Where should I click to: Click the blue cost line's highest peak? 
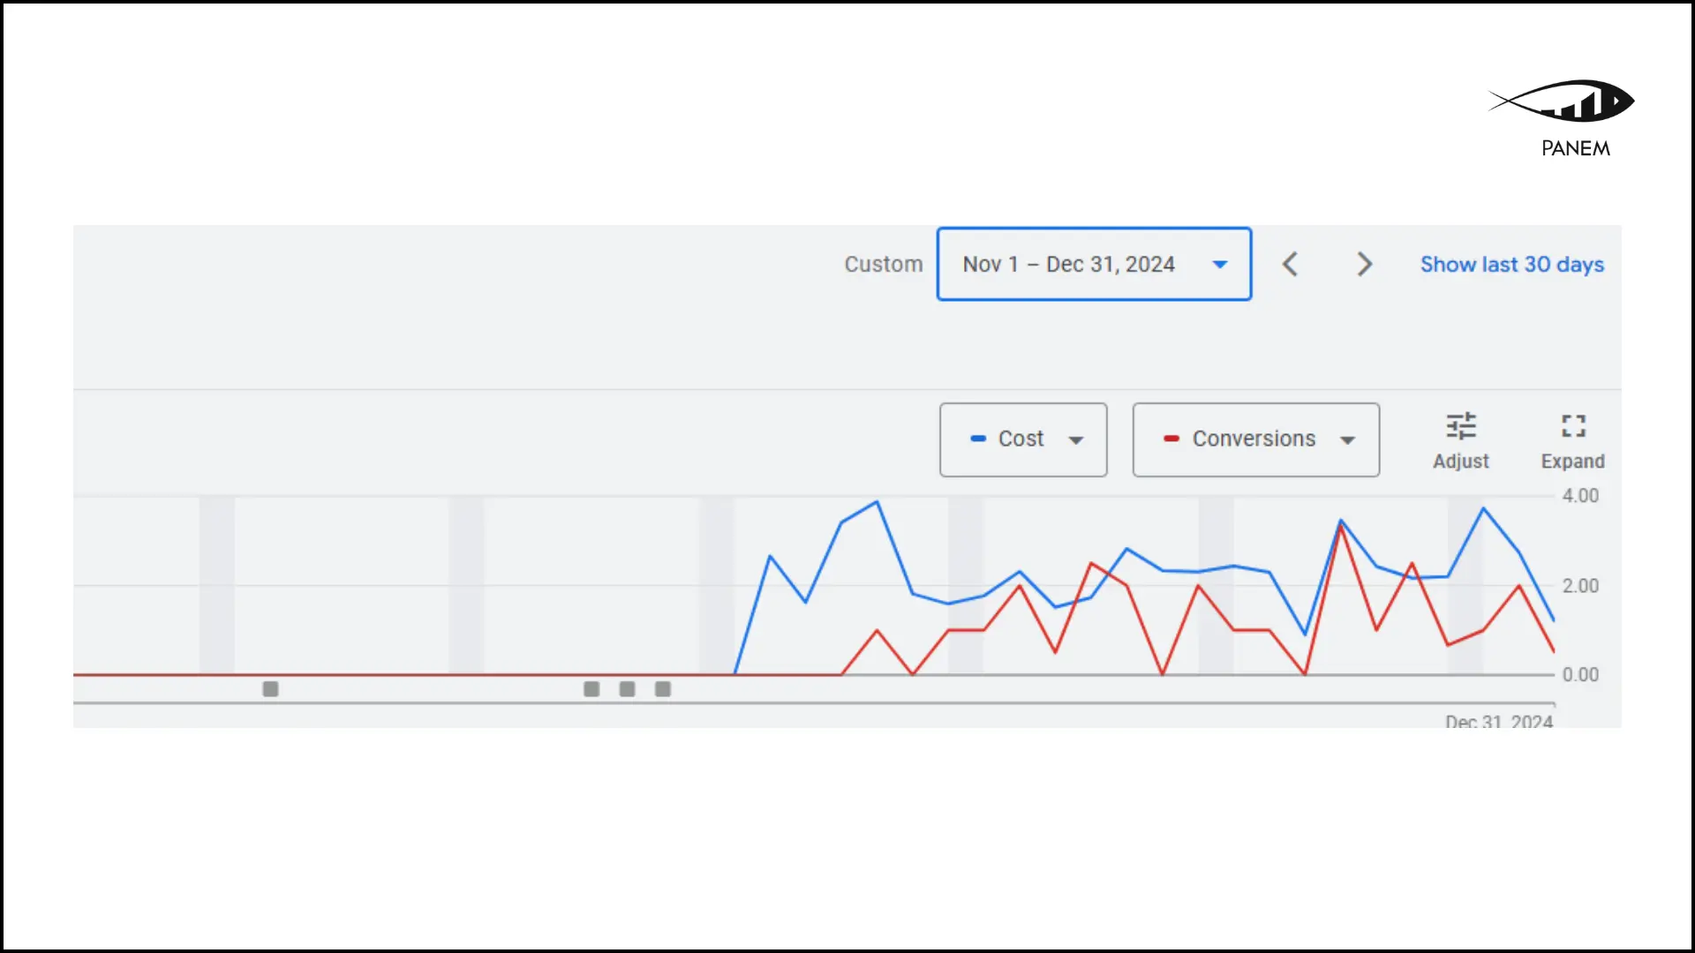[877, 502]
